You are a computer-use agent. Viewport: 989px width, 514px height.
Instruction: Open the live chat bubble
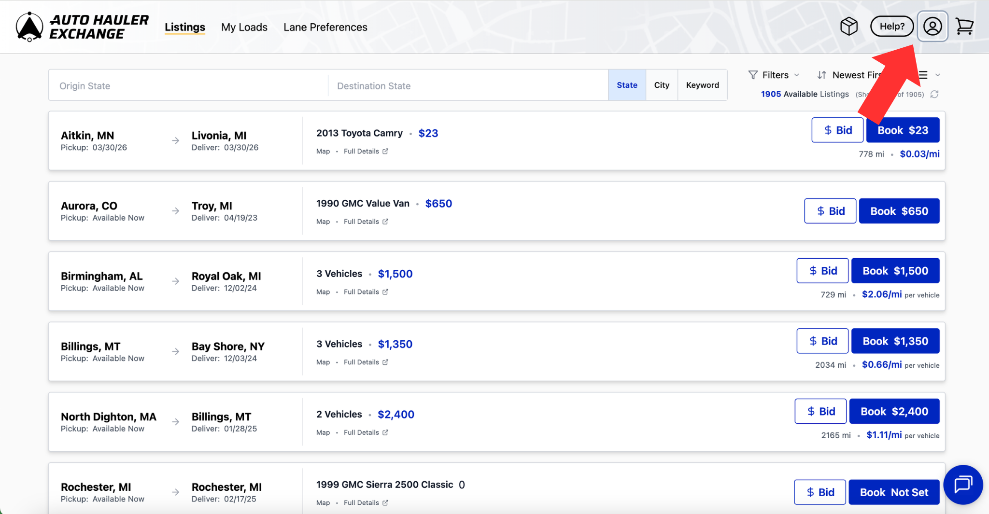(962, 484)
